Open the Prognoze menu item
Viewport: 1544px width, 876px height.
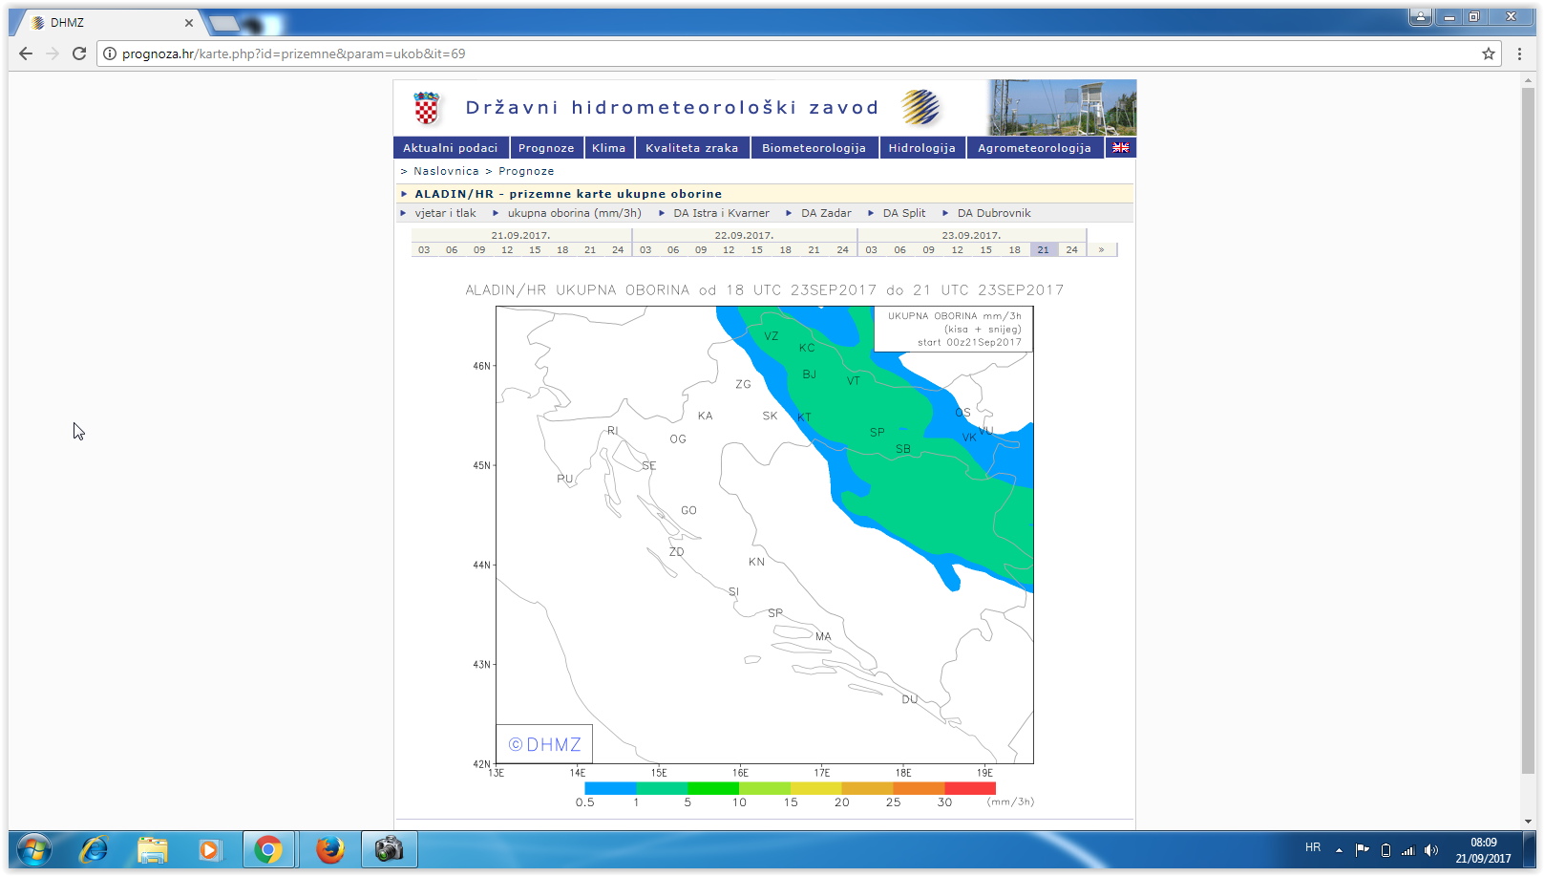click(x=546, y=148)
